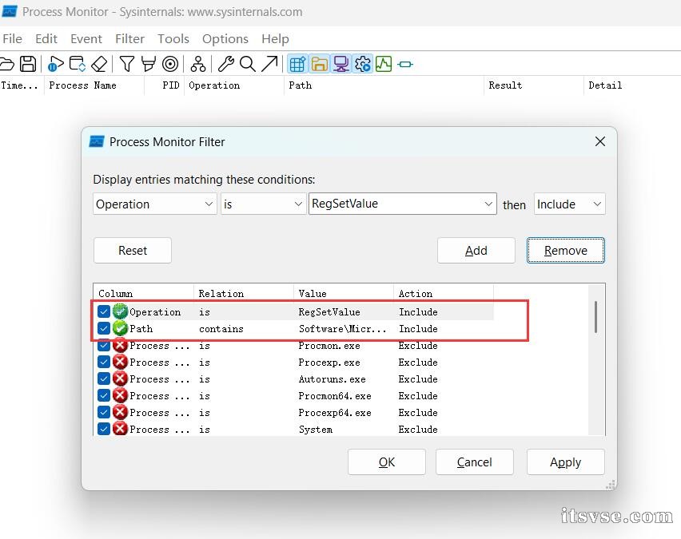Click red exclude icon on Autoruns.exe row
Viewport: 681px width, 539px height.
point(121,378)
